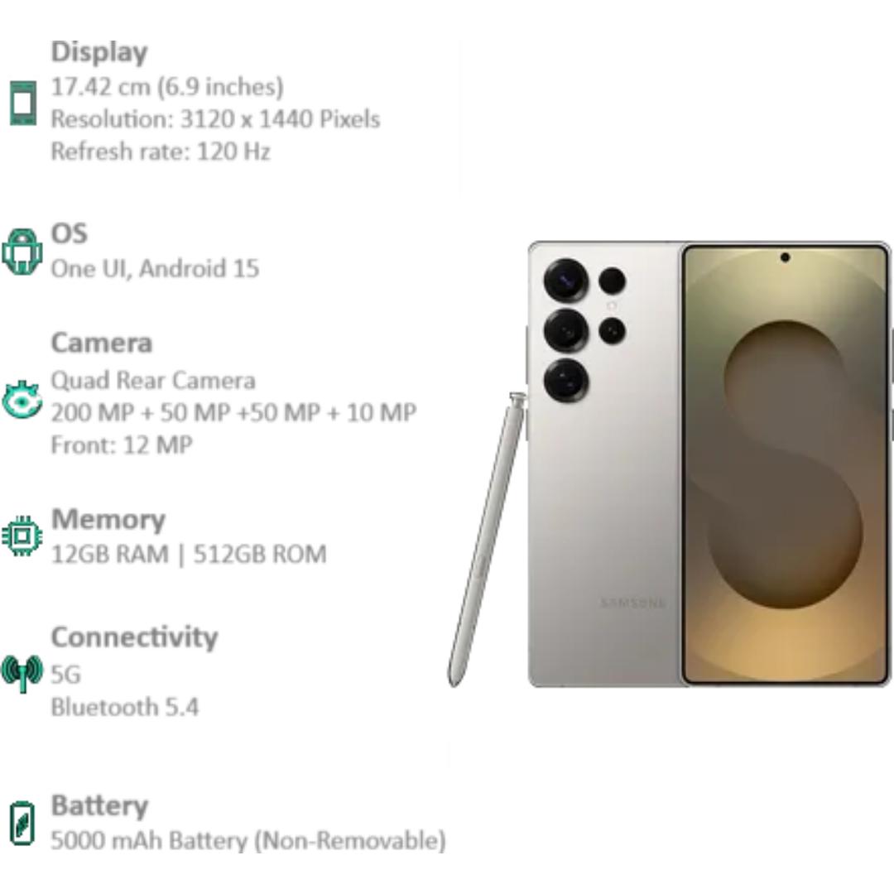
Task: Click the Camera section heading
Action: pyautogui.click(x=102, y=344)
